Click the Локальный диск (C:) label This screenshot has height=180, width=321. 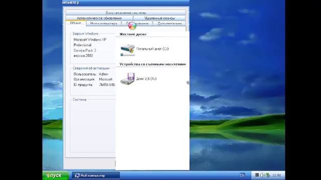pos(152,49)
